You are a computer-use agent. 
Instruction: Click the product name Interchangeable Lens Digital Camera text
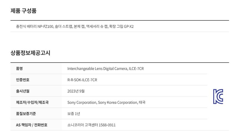coord(97,69)
